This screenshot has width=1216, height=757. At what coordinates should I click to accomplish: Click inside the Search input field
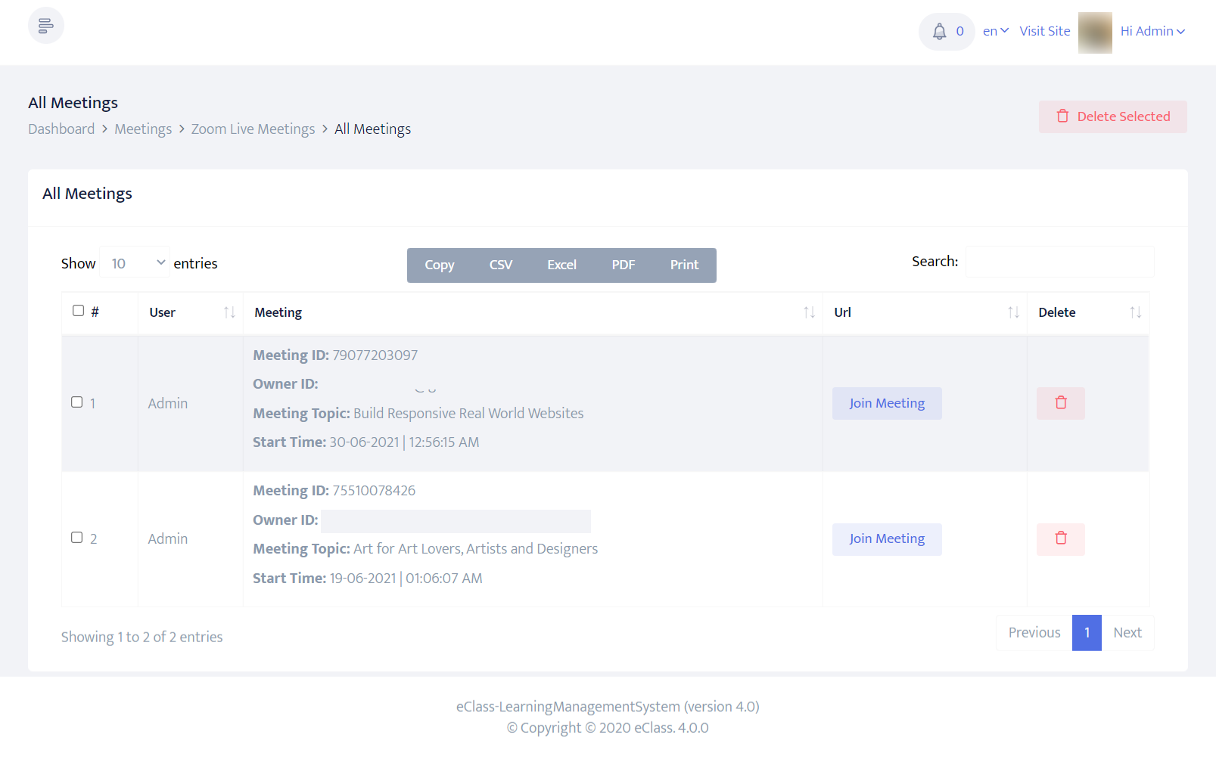point(1059,261)
